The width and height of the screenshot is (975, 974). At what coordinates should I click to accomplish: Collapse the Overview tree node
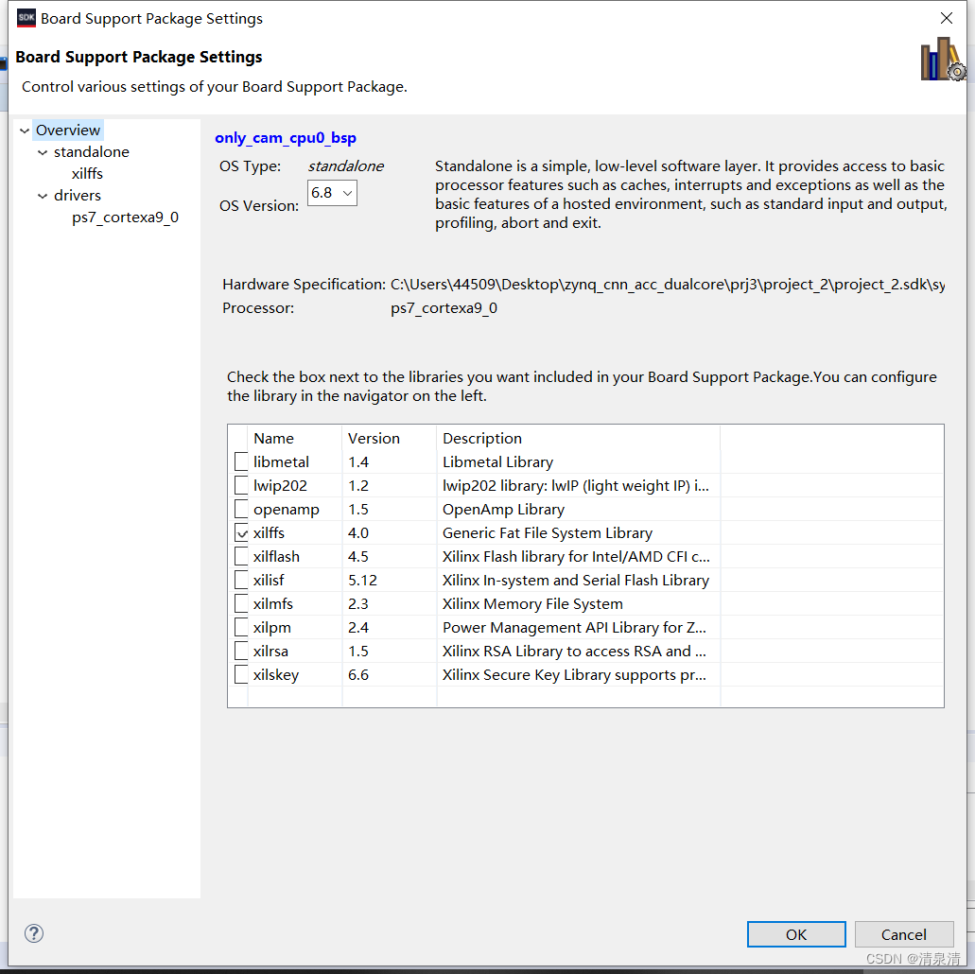[25, 130]
